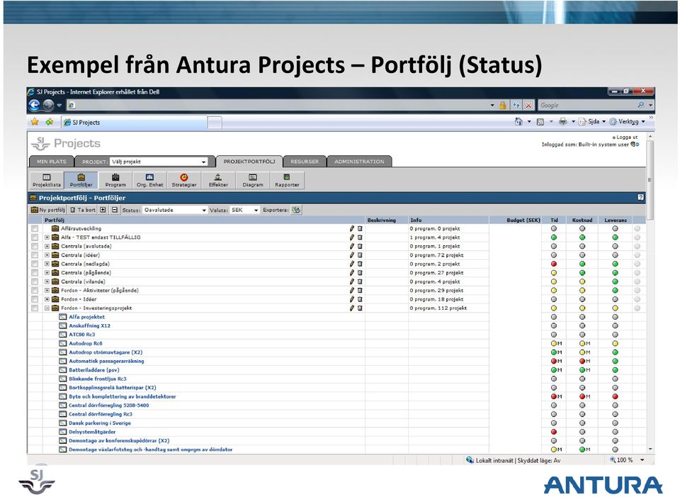Open the Anskaffning X12 project link

pyautogui.click(x=89, y=325)
